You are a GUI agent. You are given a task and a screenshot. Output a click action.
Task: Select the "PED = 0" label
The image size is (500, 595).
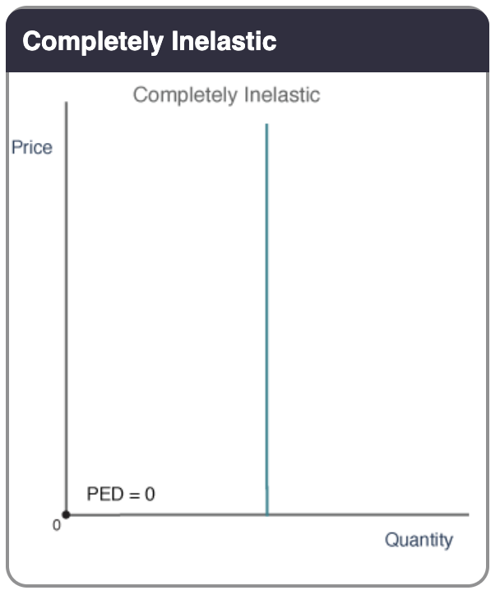(120, 495)
